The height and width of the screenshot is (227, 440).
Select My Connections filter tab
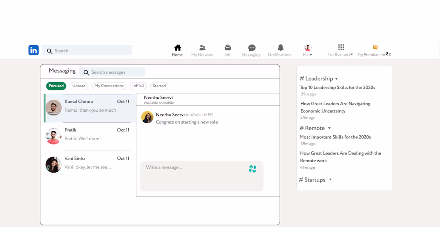(109, 86)
